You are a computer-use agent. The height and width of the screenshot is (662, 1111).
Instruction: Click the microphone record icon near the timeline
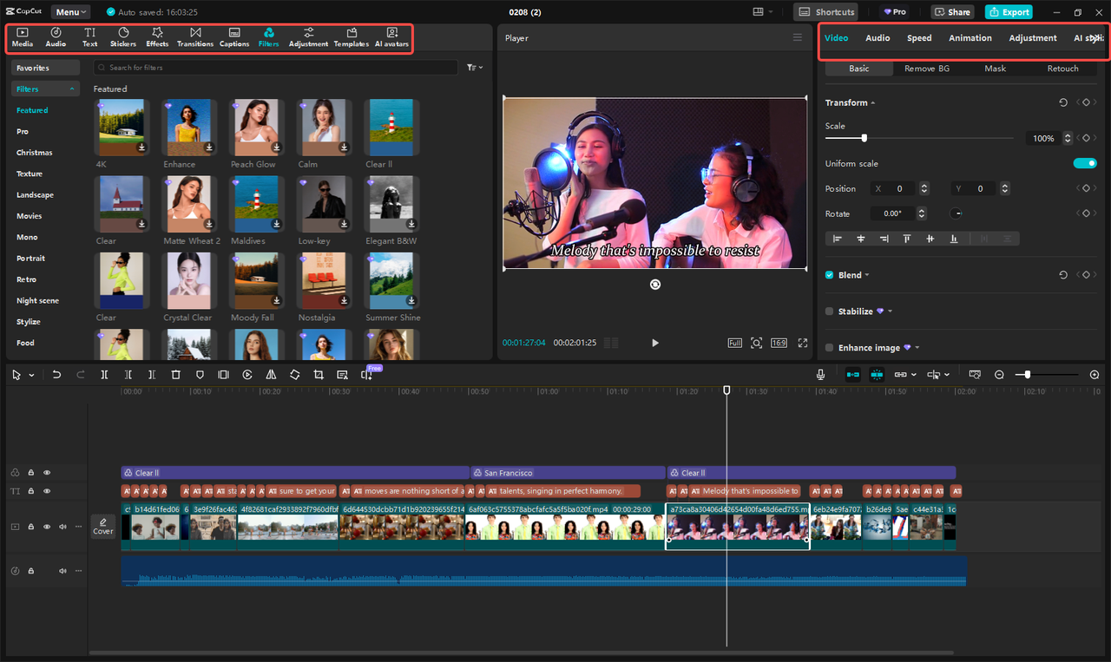point(820,374)
